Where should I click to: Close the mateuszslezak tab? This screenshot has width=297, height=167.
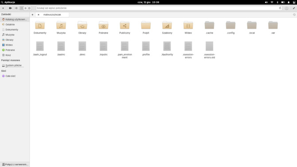point(39,15)
